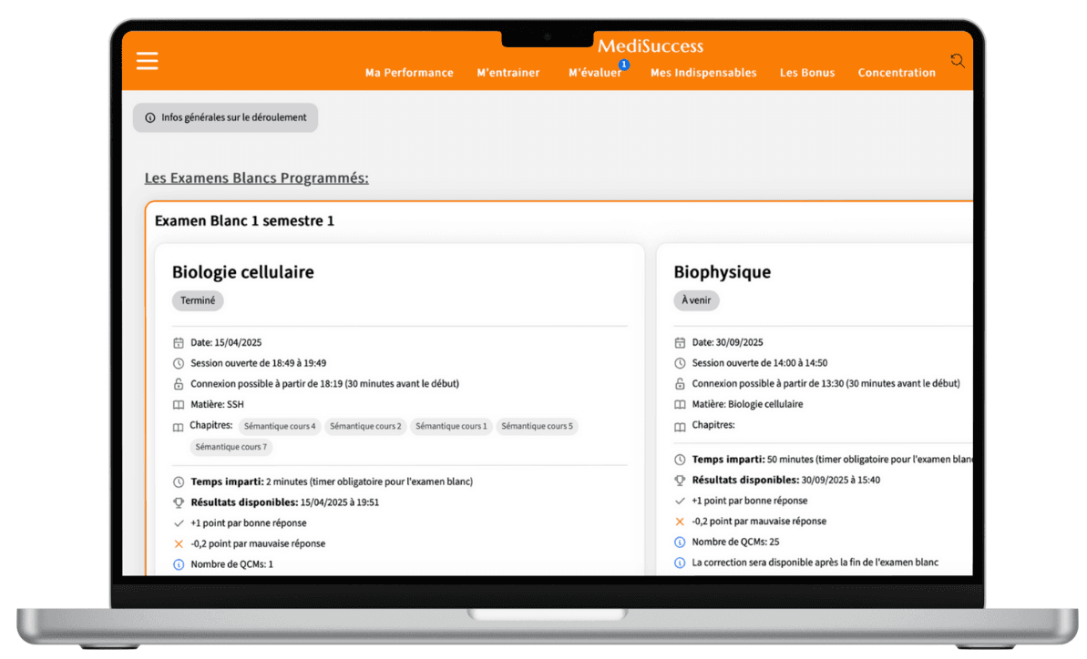
Task: Click the search magnifier icon
Action: coord(957,61)
